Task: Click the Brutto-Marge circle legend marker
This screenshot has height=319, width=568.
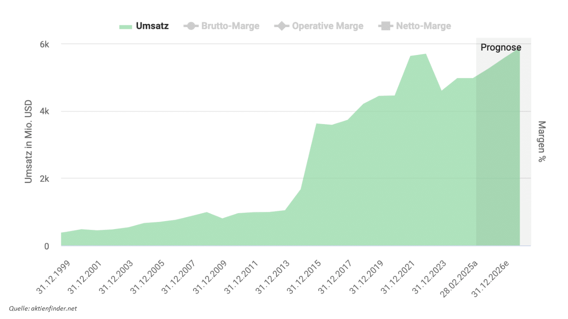Action: [190, 26]
